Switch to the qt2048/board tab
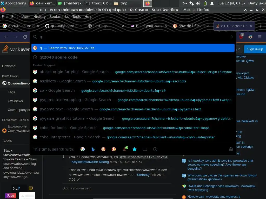Image resolution: width=266 pixels, height=199 pixels. (x=63, y=26)
